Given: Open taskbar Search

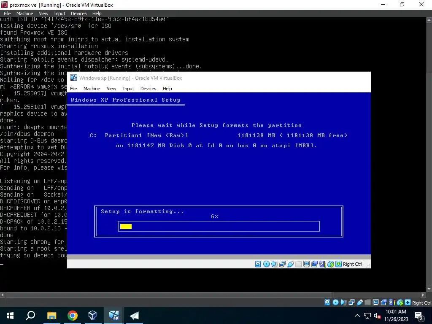Looking at the screenshot, I should 30,316.
